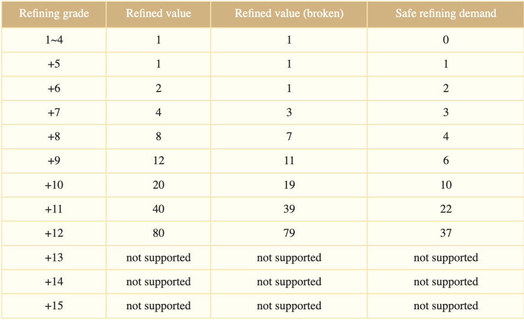Select the broken refined value 39 cell
This screenshot has height=320, width=524.
(x=289, y=209)
